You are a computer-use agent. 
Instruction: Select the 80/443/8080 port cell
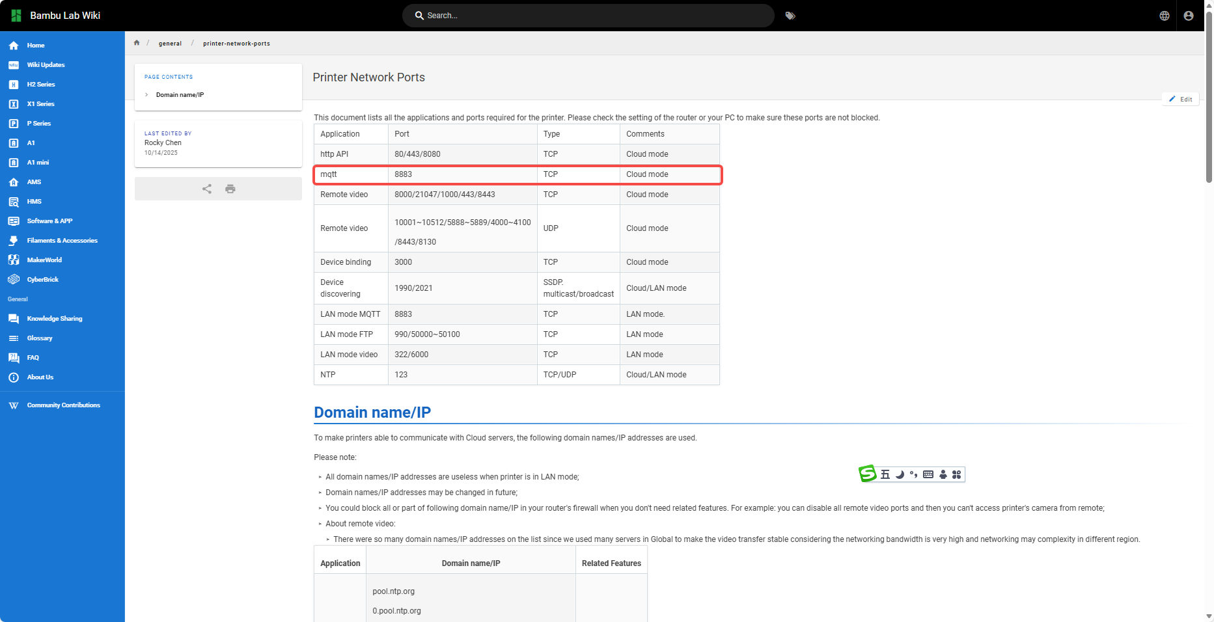coord(463,154)
